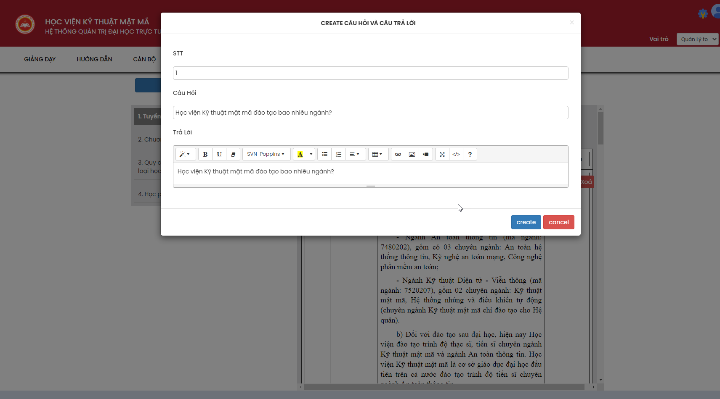Insert a picture into the answer

[x=412, y=154]
